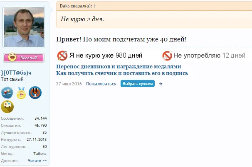Open 'Перенос дневников и награждение медалями' link

coord(119,66)
